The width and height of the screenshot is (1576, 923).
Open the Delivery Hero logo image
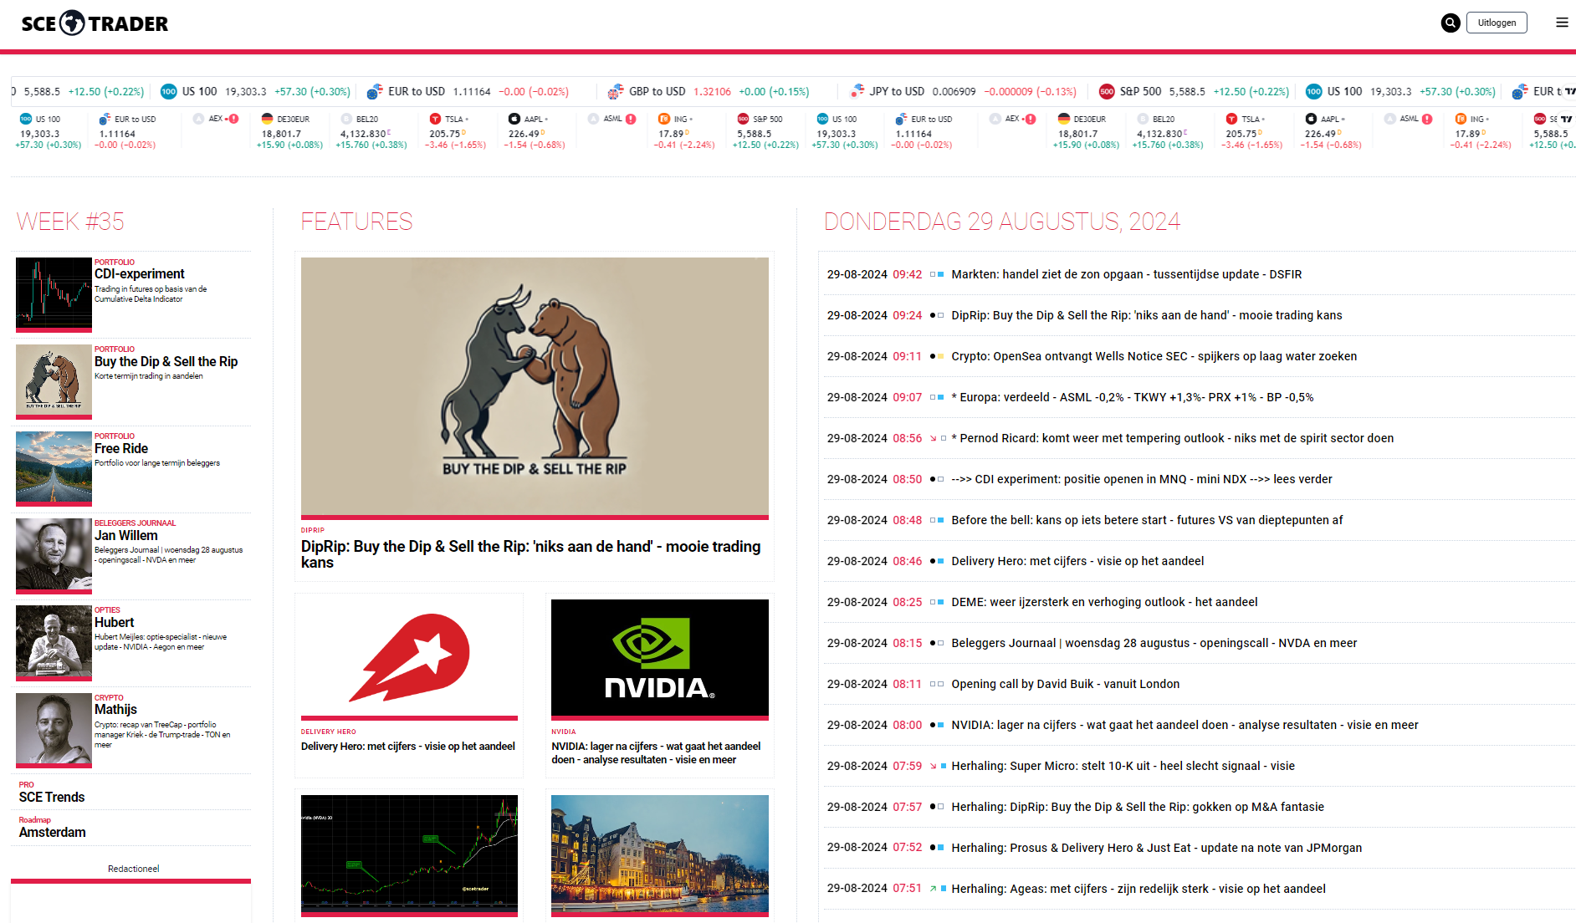[x=409, y=658]
